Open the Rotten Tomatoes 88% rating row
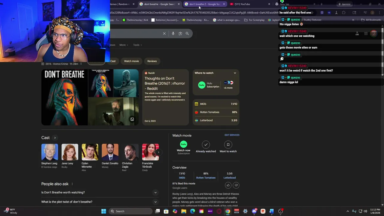384x216 pixels. tap(216, 112)
